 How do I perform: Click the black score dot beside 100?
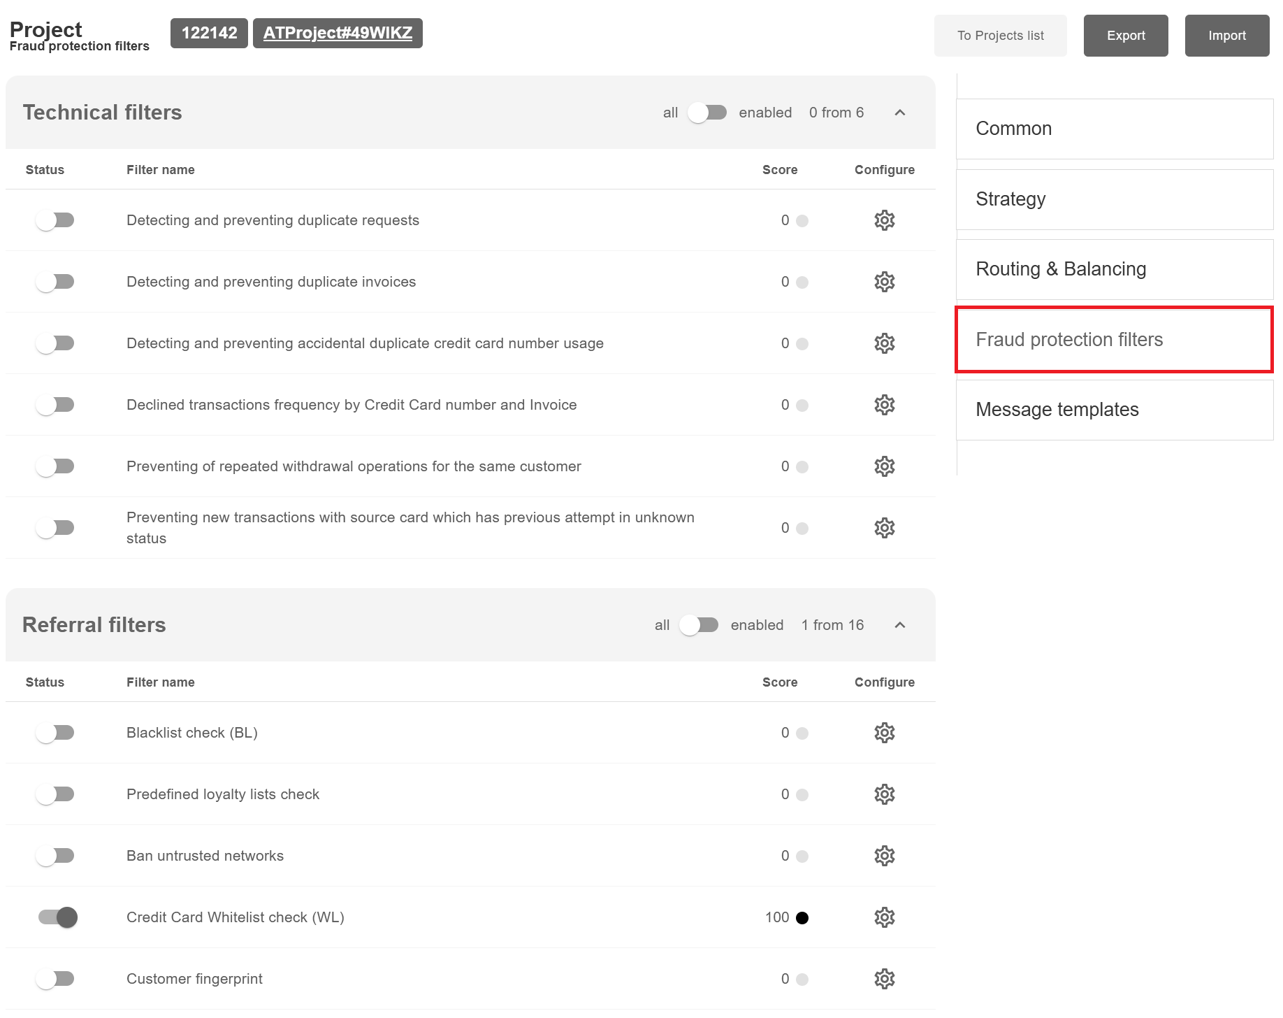point(802,918)
